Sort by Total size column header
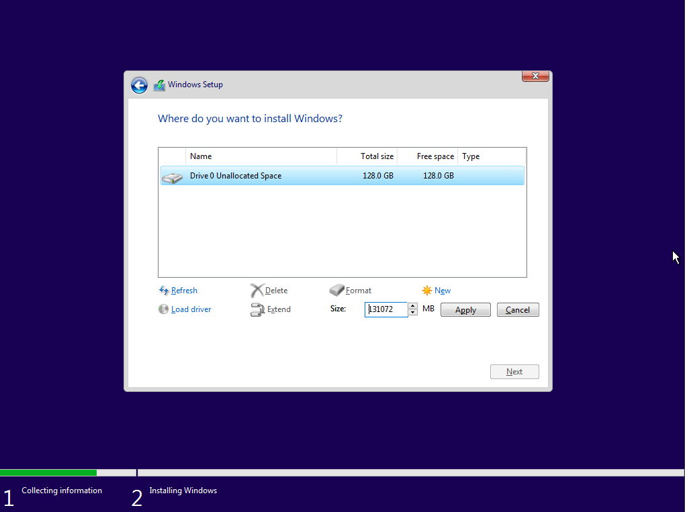Screen dimensions: 685x512 (x=367, y=156)
